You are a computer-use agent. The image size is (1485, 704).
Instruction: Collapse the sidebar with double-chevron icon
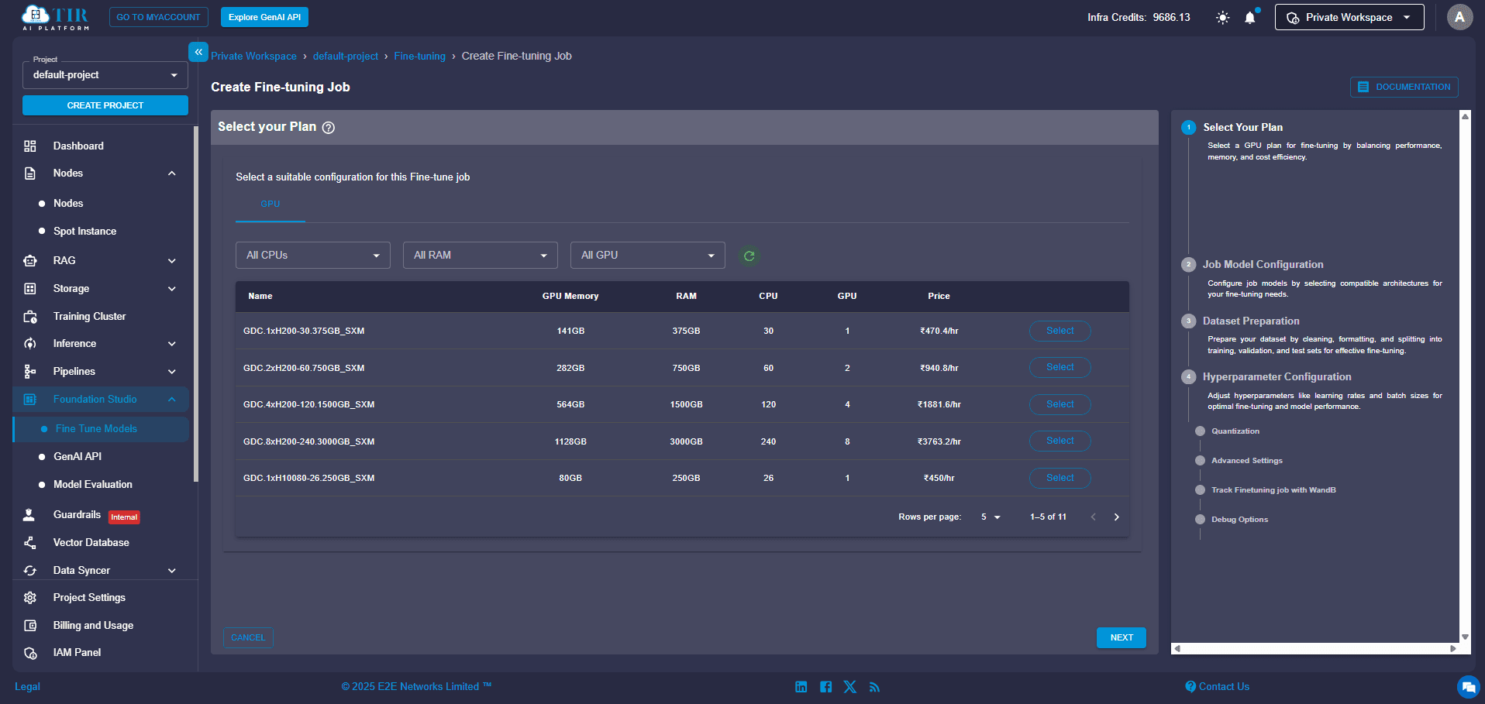[198, 52]
